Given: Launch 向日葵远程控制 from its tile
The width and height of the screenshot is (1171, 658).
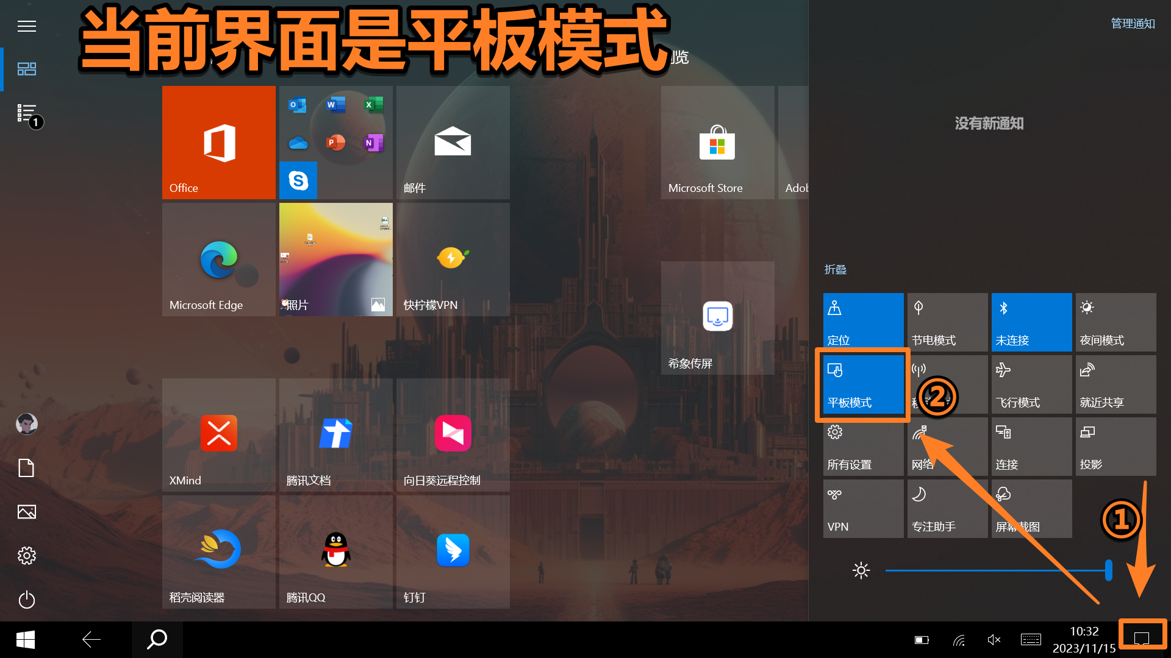Looking at the screenshot, I should coord(453,434).
